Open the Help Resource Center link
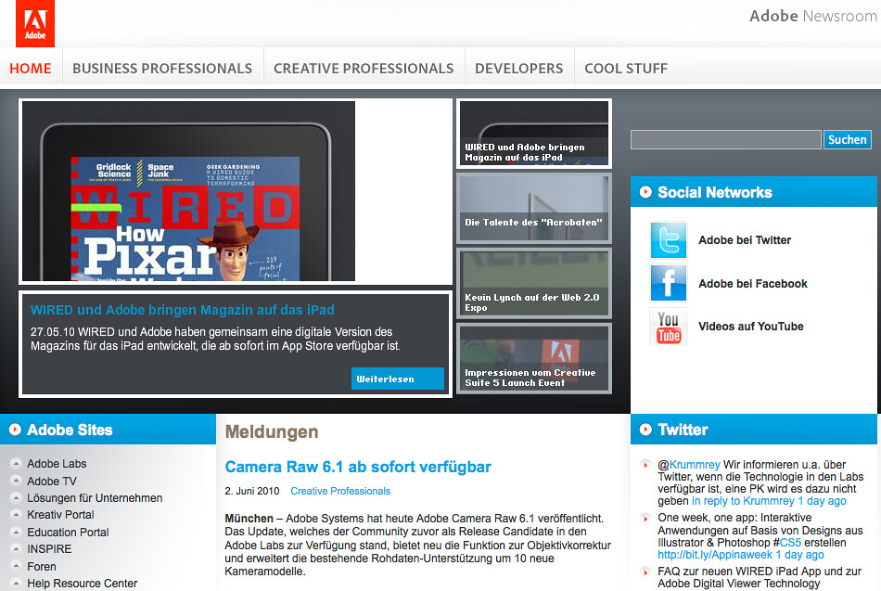 82,584
